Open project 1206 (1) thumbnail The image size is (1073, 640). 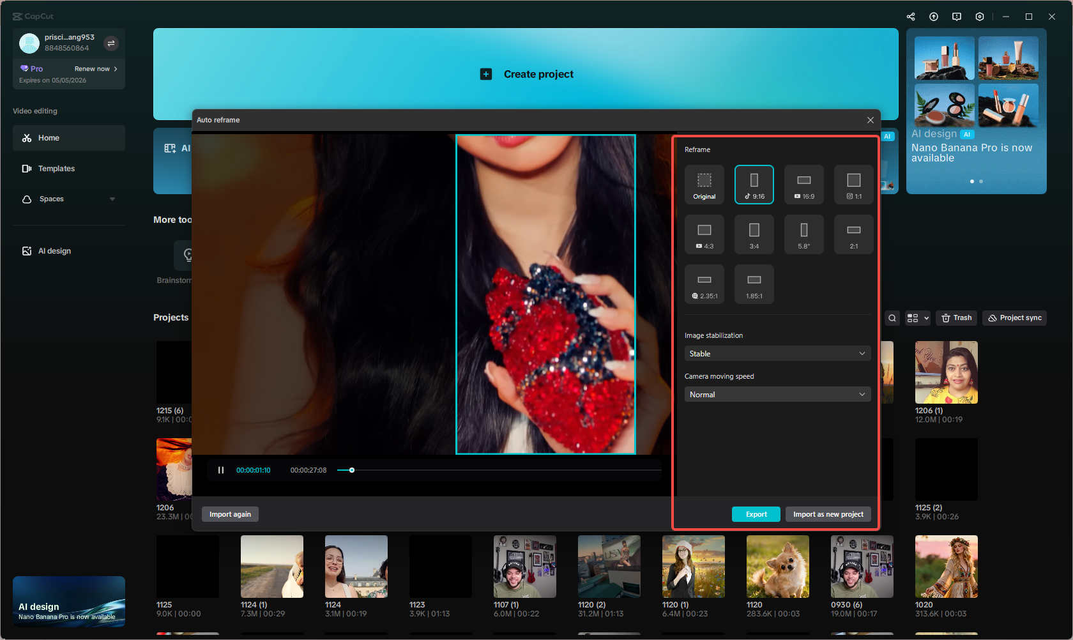click(x=947, y=372)
